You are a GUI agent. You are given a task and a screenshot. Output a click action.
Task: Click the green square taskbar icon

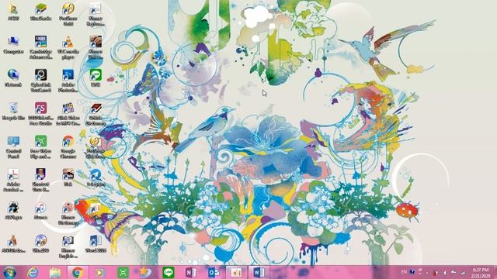(x=123, y=272)
